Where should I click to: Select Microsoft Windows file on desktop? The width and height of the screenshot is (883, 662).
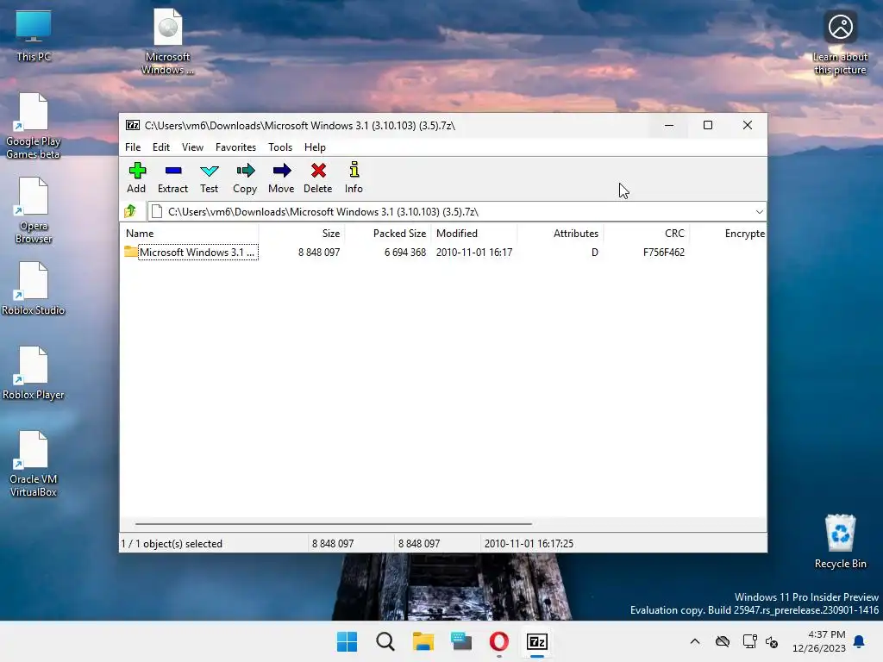168,41
